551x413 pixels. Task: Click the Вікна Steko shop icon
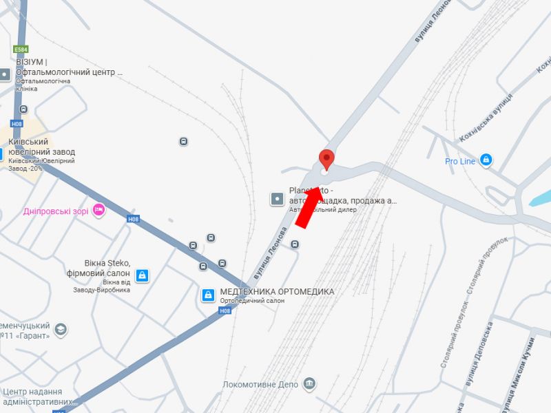[x=142, y=275]
